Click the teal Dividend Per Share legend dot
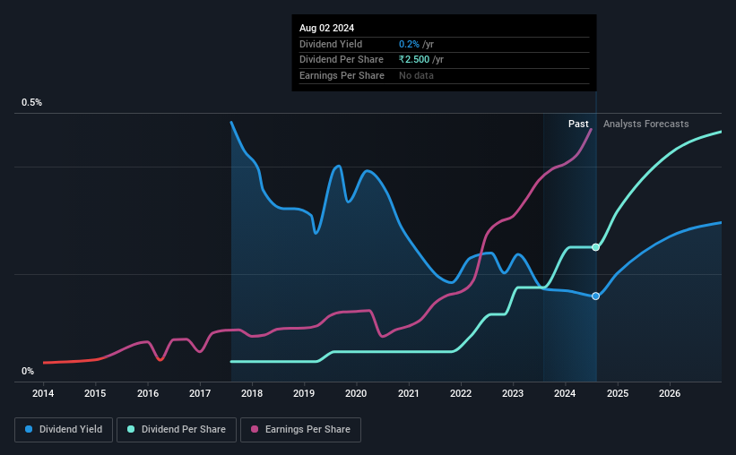 pyautogui.click(x=131, y=429)
